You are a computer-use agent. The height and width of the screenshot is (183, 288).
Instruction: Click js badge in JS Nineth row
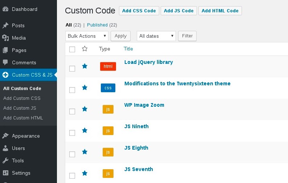pos(108,131)
